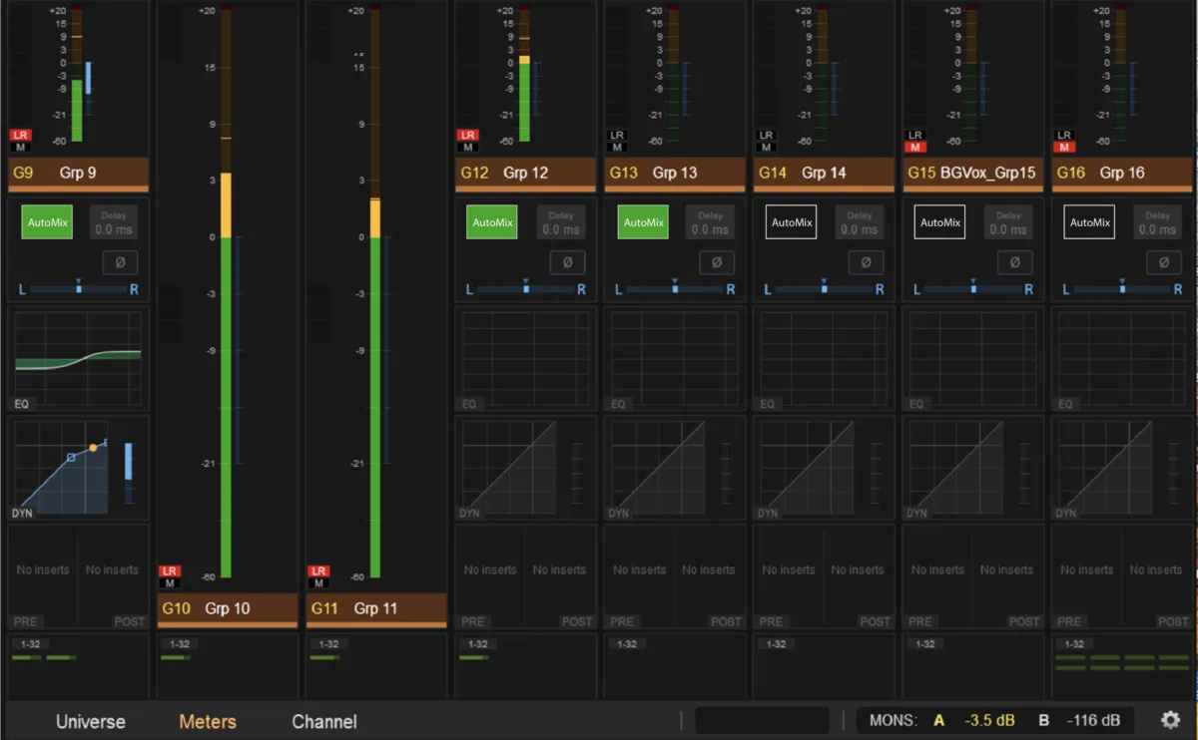
Task: Toggle polarity invert on BGVox_Grp15
Action: (1014, 262)
